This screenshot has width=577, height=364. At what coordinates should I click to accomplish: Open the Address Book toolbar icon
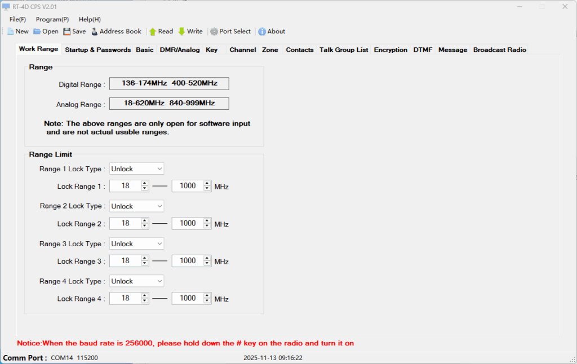coord(95,32)
